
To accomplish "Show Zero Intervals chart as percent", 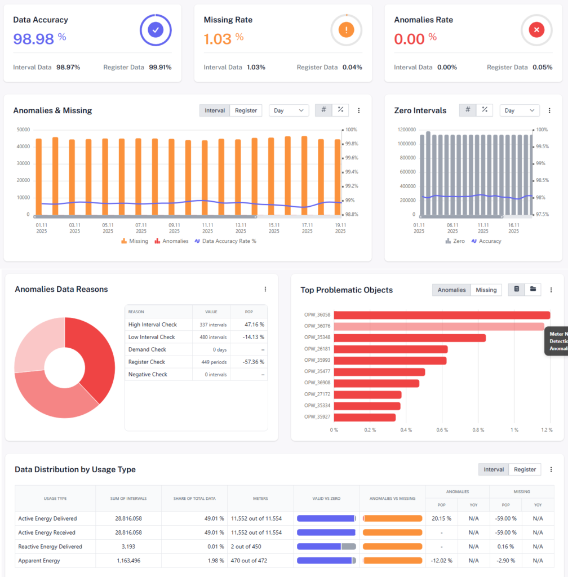I will coord(485,110).
